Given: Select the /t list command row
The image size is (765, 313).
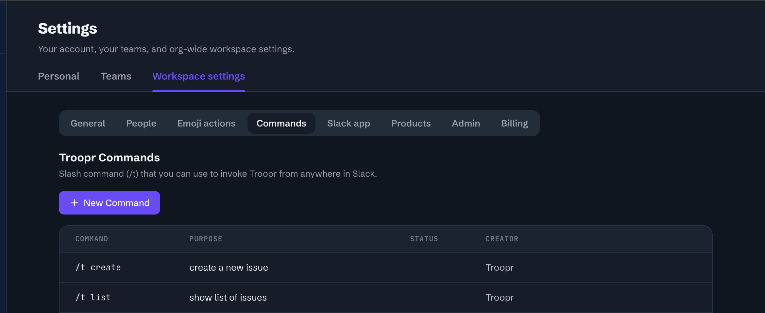Looking at the screenshot, I should 386,297.
